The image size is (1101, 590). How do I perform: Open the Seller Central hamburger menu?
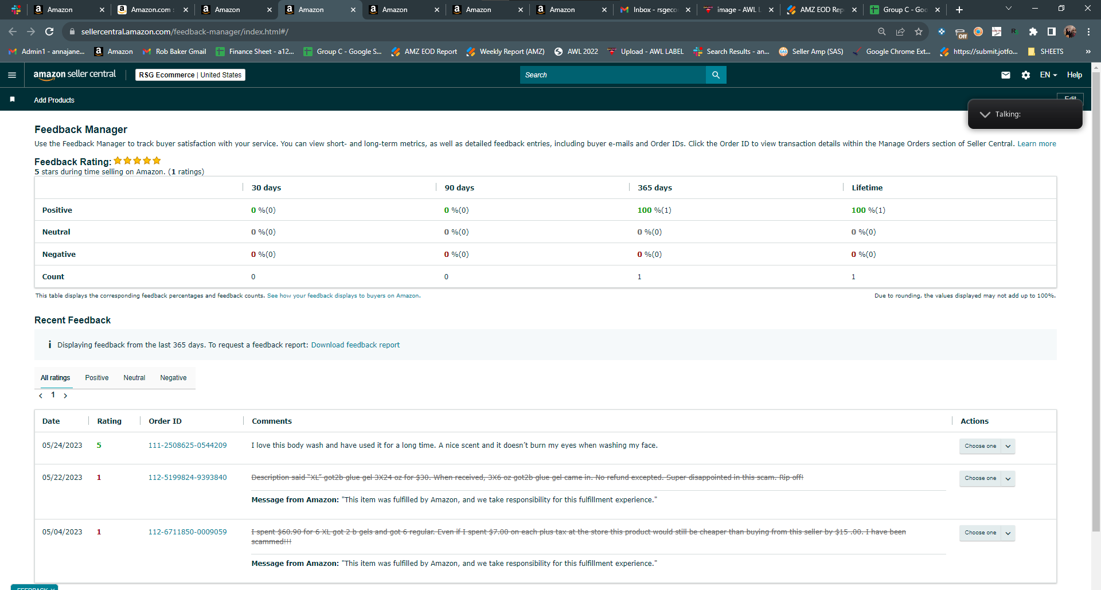click(x=12, y=75)
